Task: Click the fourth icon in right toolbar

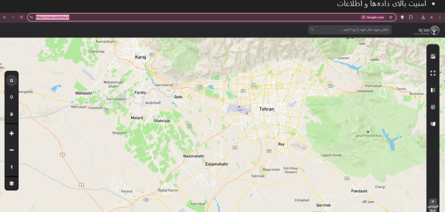Action: [432, 107]
